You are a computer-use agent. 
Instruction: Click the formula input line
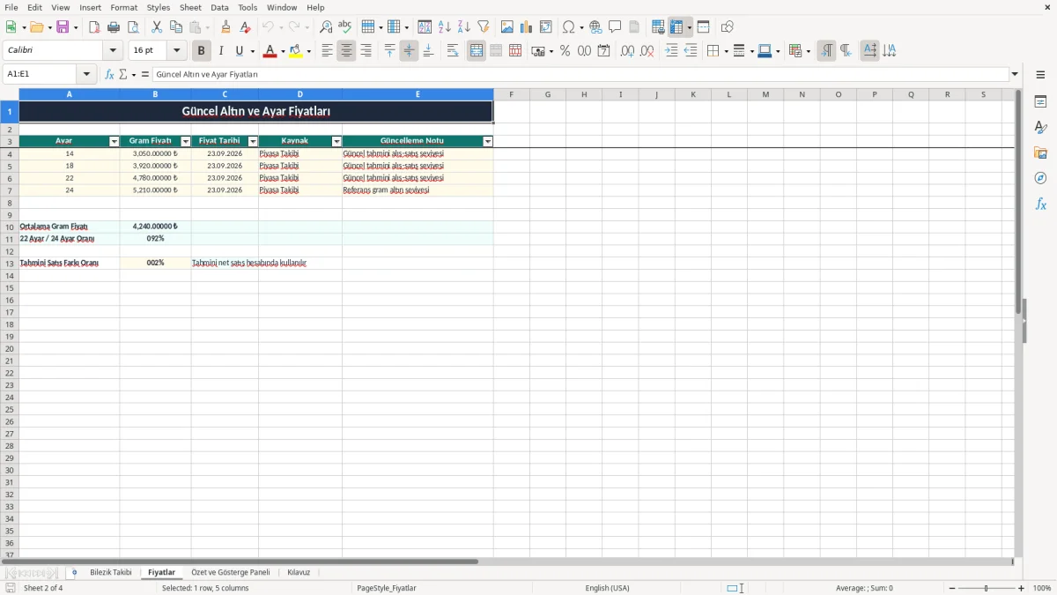click(580, 74)
